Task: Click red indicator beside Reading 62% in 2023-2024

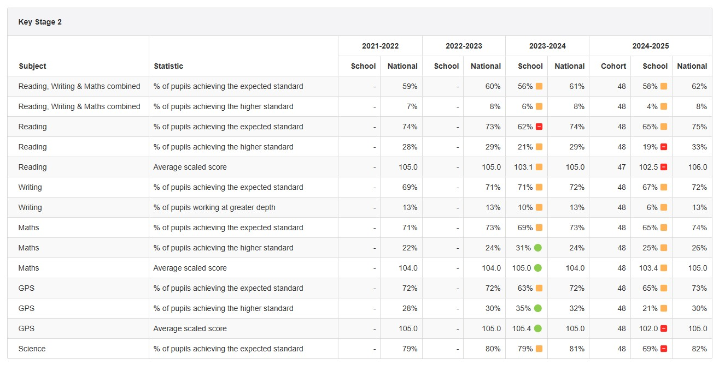Action: point(539,127)
